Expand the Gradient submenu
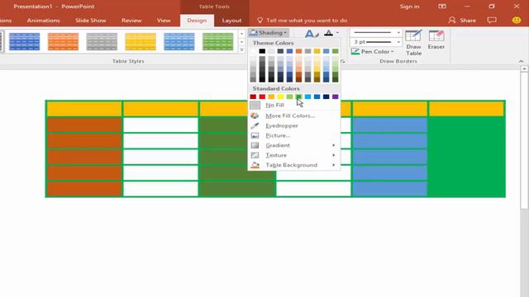The image size is (529, 297). point(294,145)
